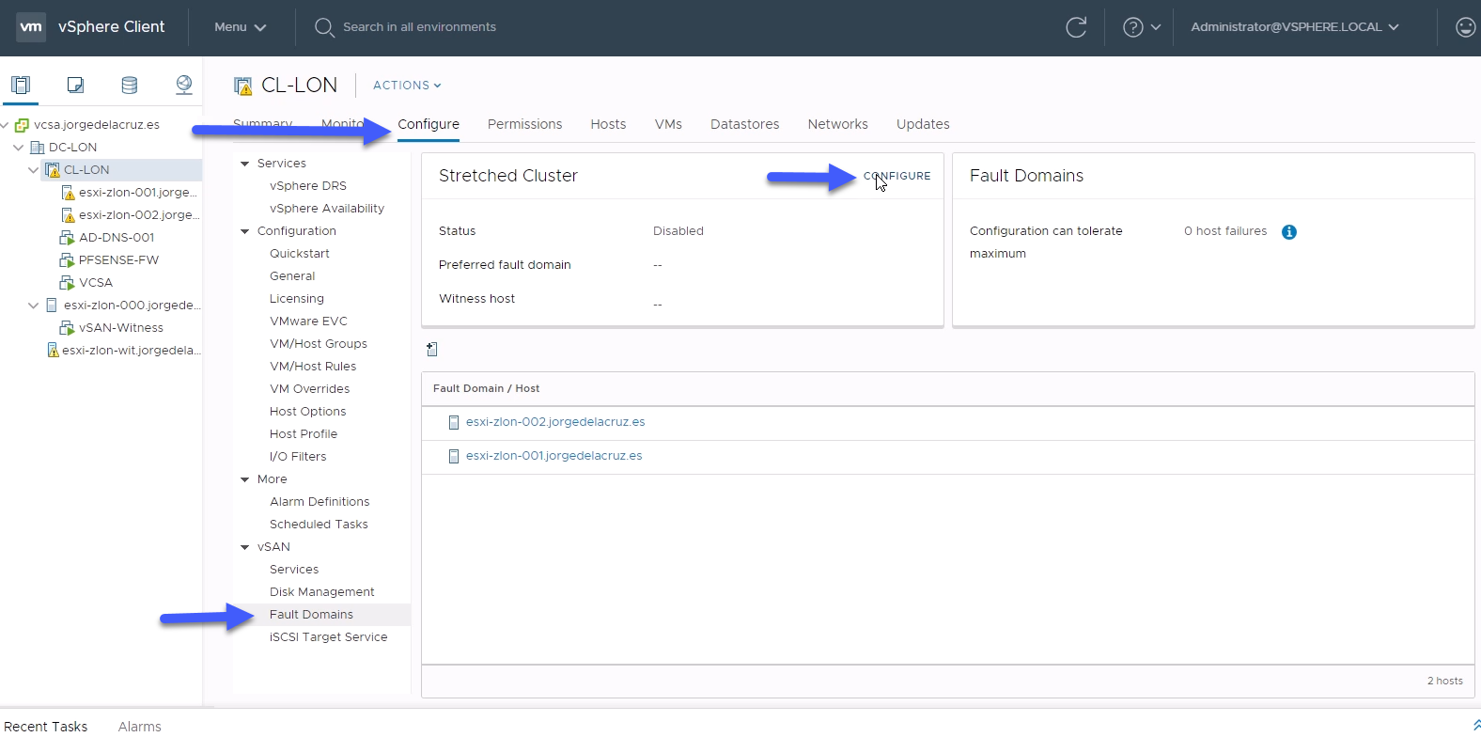Switch to the Updates tab
1481x737 pixels.
click(x=923, y=124)
